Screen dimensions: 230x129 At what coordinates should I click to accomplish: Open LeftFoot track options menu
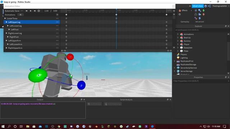click(x=57, y=29)
